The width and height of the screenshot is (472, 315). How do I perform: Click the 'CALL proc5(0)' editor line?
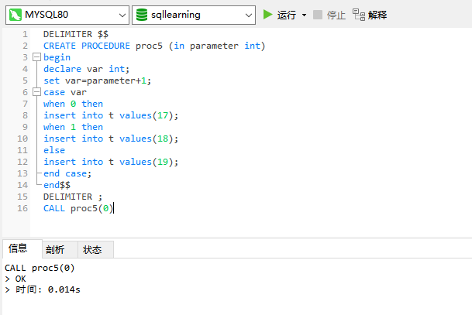78,208
